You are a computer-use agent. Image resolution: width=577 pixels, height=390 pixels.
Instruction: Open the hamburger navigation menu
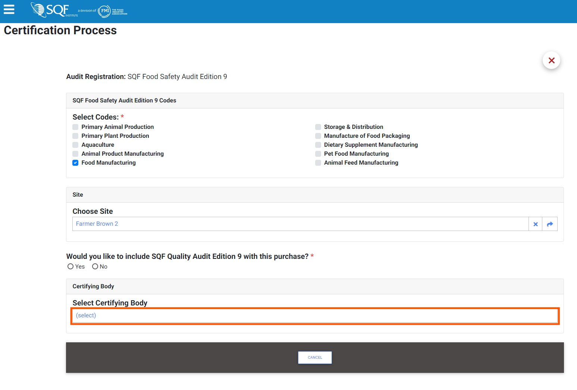[x=9, y=9]
